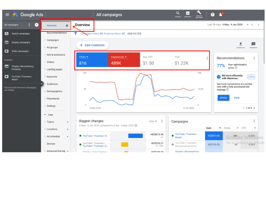This screenshot has width=266, height=199.
Task: Open the date range dropdown
Action: 247,25
